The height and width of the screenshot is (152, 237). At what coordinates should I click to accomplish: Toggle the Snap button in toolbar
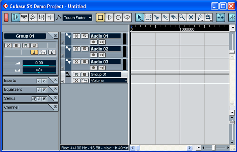(x=232, y=17)
